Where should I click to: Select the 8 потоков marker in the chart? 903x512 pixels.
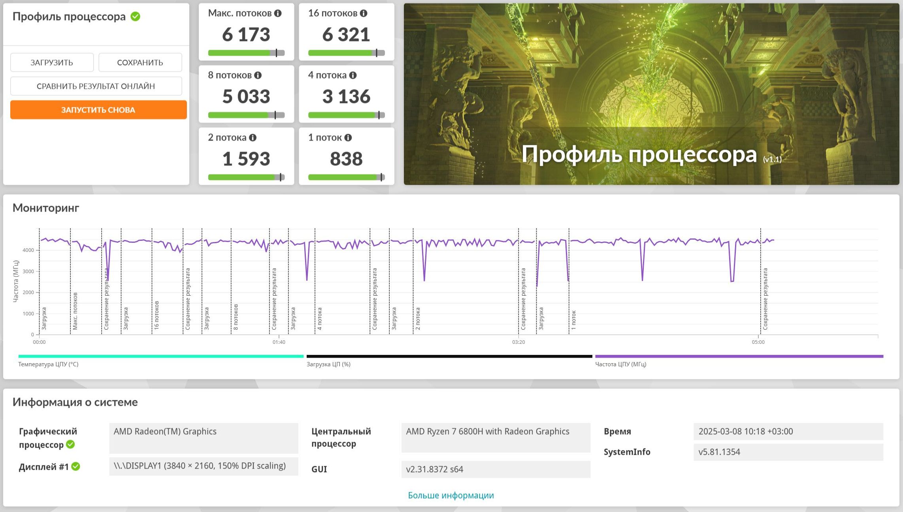[x=236, y=317]
